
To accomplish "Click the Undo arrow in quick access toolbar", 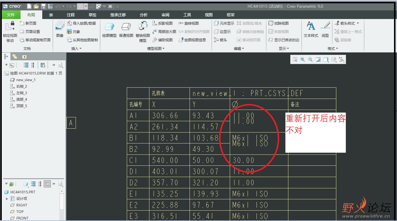I will coord(58,6).
